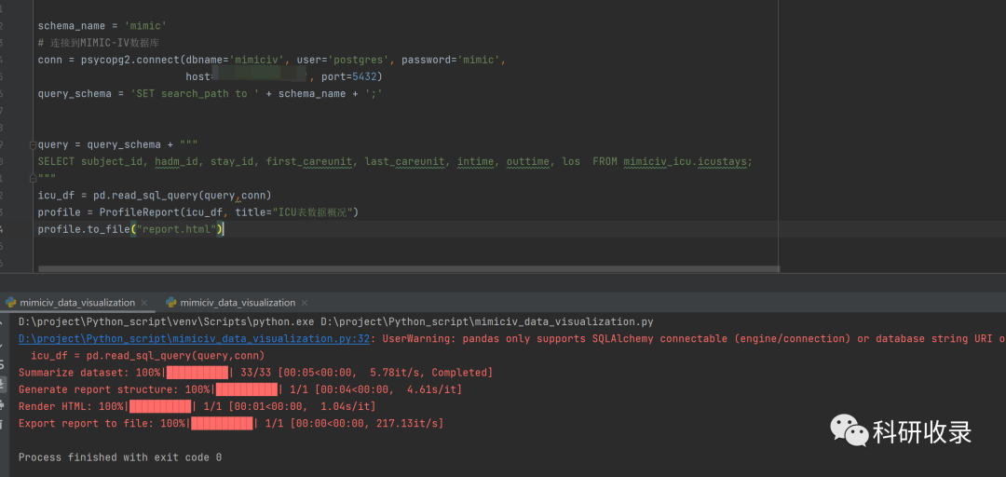Click 'psycopg2.connect' in the conn line
This screenshot has width=1006, height=477.
click(130, 60)
